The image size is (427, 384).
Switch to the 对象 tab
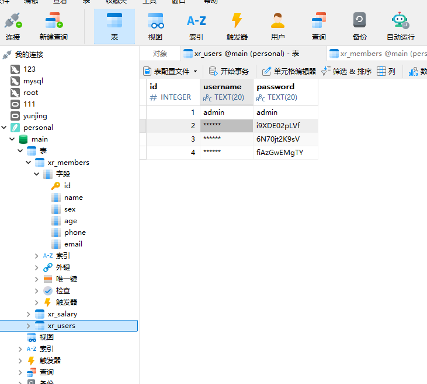[x=159, y=54]
